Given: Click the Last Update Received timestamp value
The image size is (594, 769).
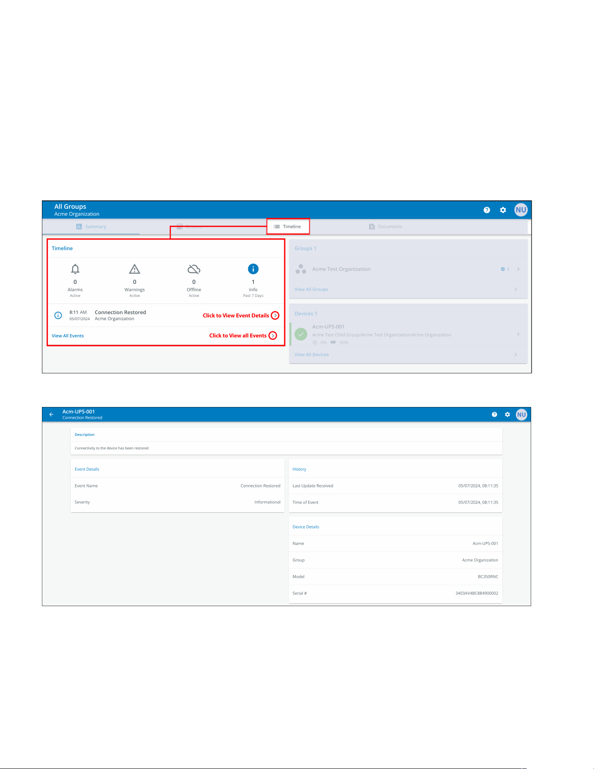Looking at the screenshot, I should (478, 486).
